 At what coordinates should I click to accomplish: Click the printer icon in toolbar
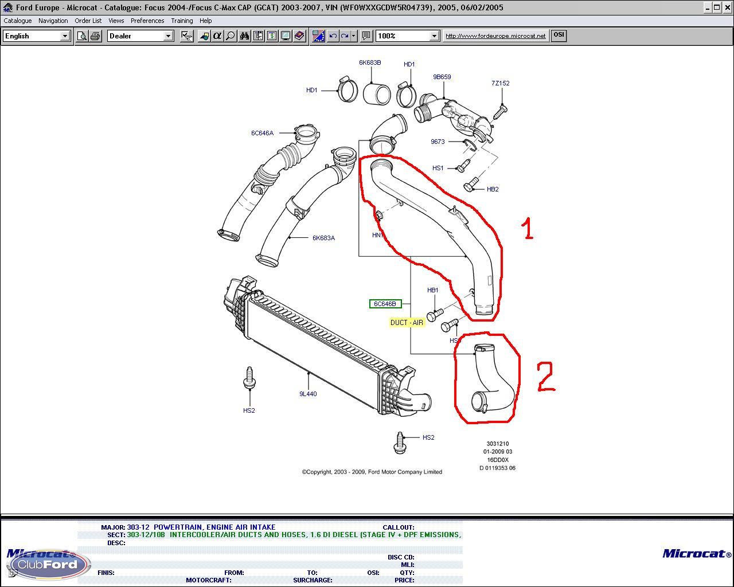click(96, 36)
